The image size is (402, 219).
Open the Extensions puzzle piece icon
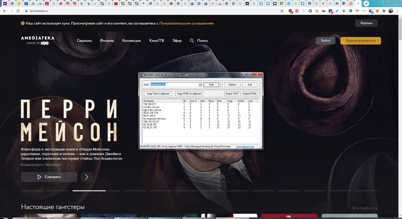click(x=384, y=11)
